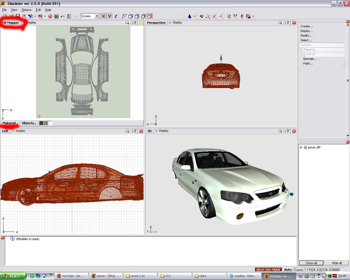This screenshot has height=280, width=350.
Task: Toggle the Z axis constraint
Action: pyautogui.click(x=116, y=16)
